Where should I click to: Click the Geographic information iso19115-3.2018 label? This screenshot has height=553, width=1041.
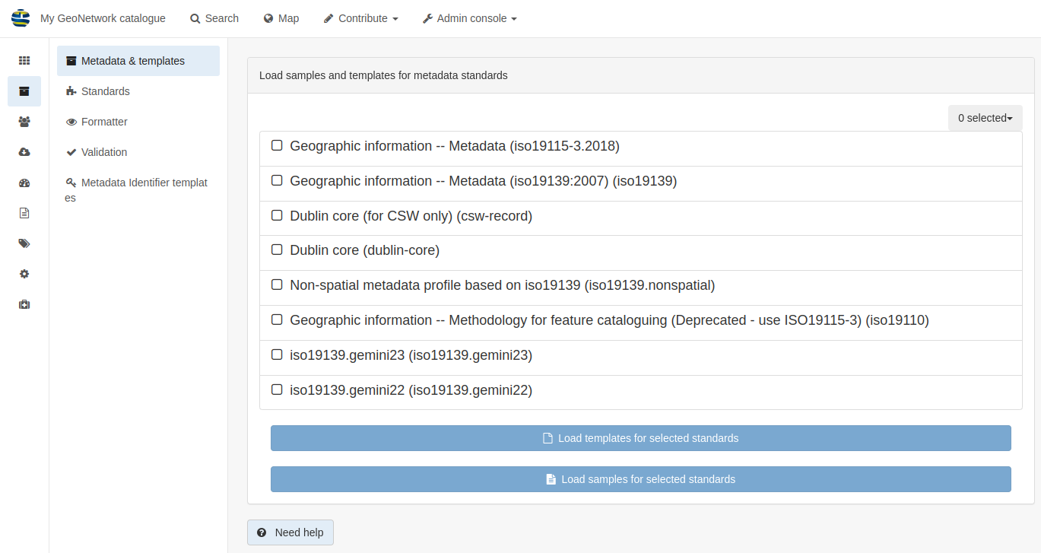[x=455, y=146]
